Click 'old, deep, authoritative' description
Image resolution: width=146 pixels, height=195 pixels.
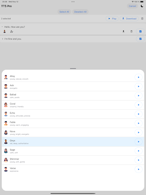pos(19,144)
